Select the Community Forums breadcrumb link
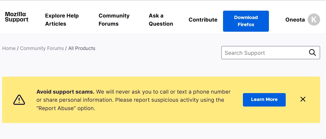 (x=42, y=48)
